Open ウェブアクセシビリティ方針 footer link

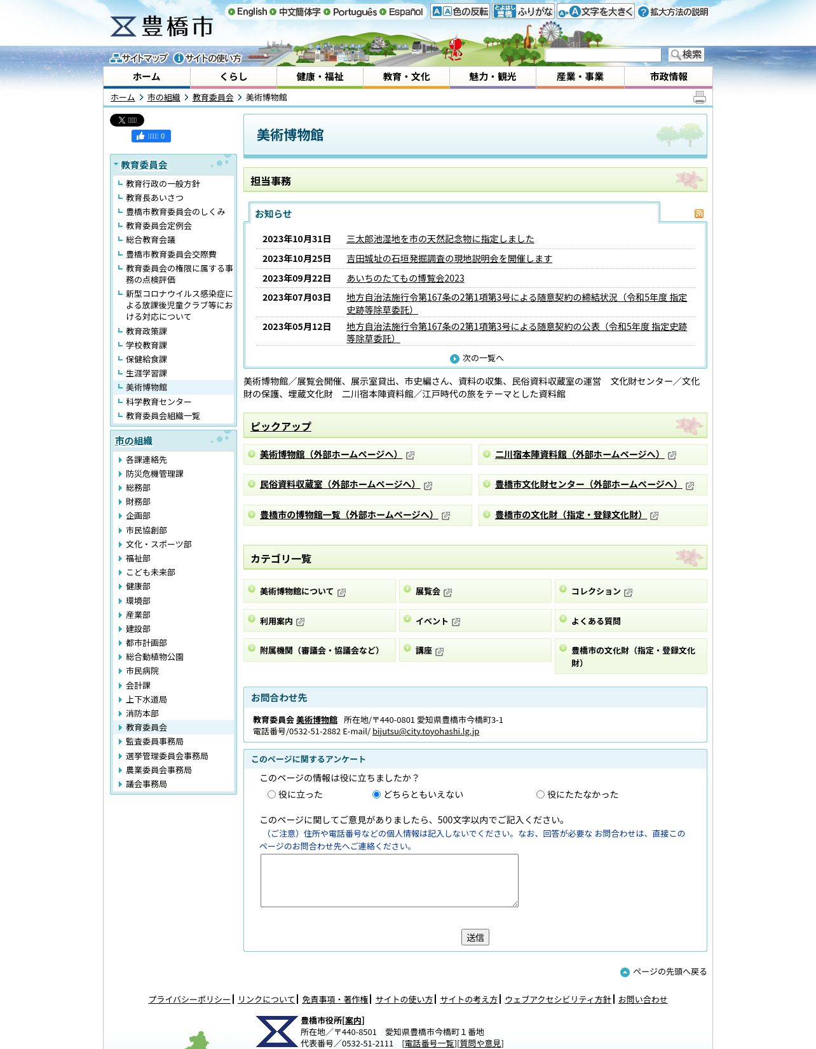point(558,999)
